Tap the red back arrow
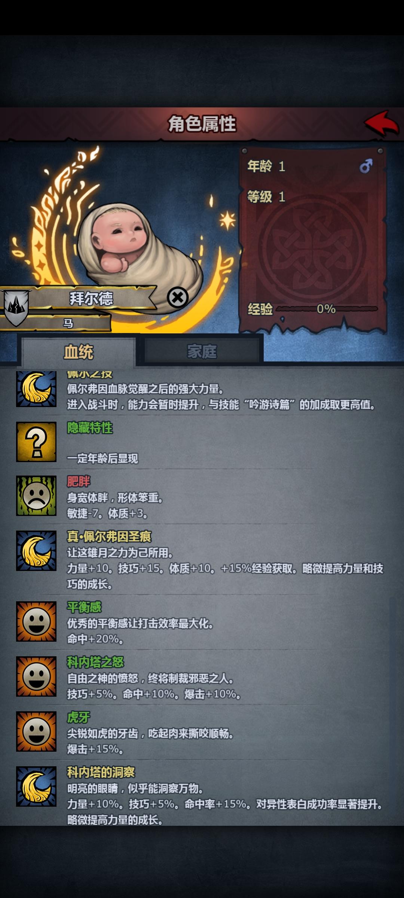This screenshot has width=404, height=898. click(382, 123)
